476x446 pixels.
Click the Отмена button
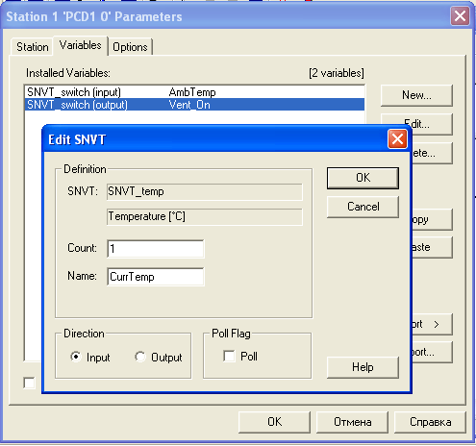coord(352,422)
